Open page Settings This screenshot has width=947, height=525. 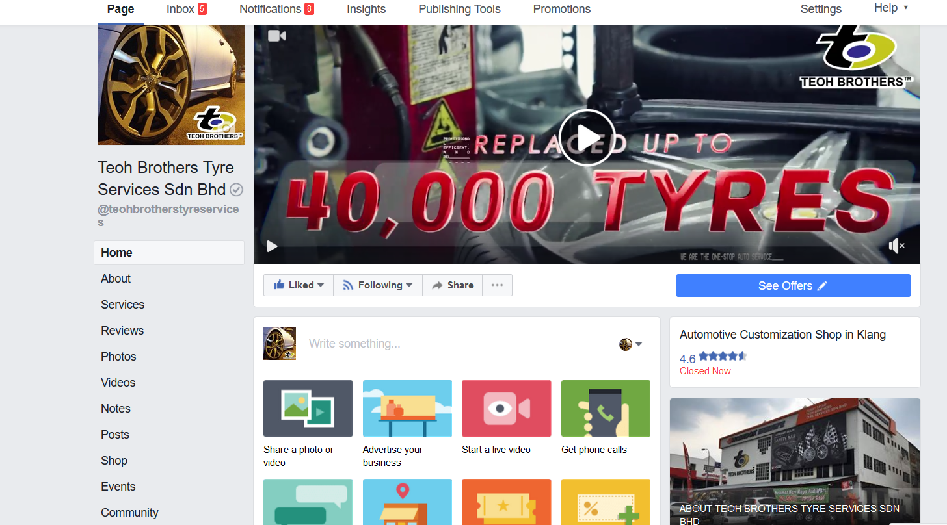[x=821, y=9]
